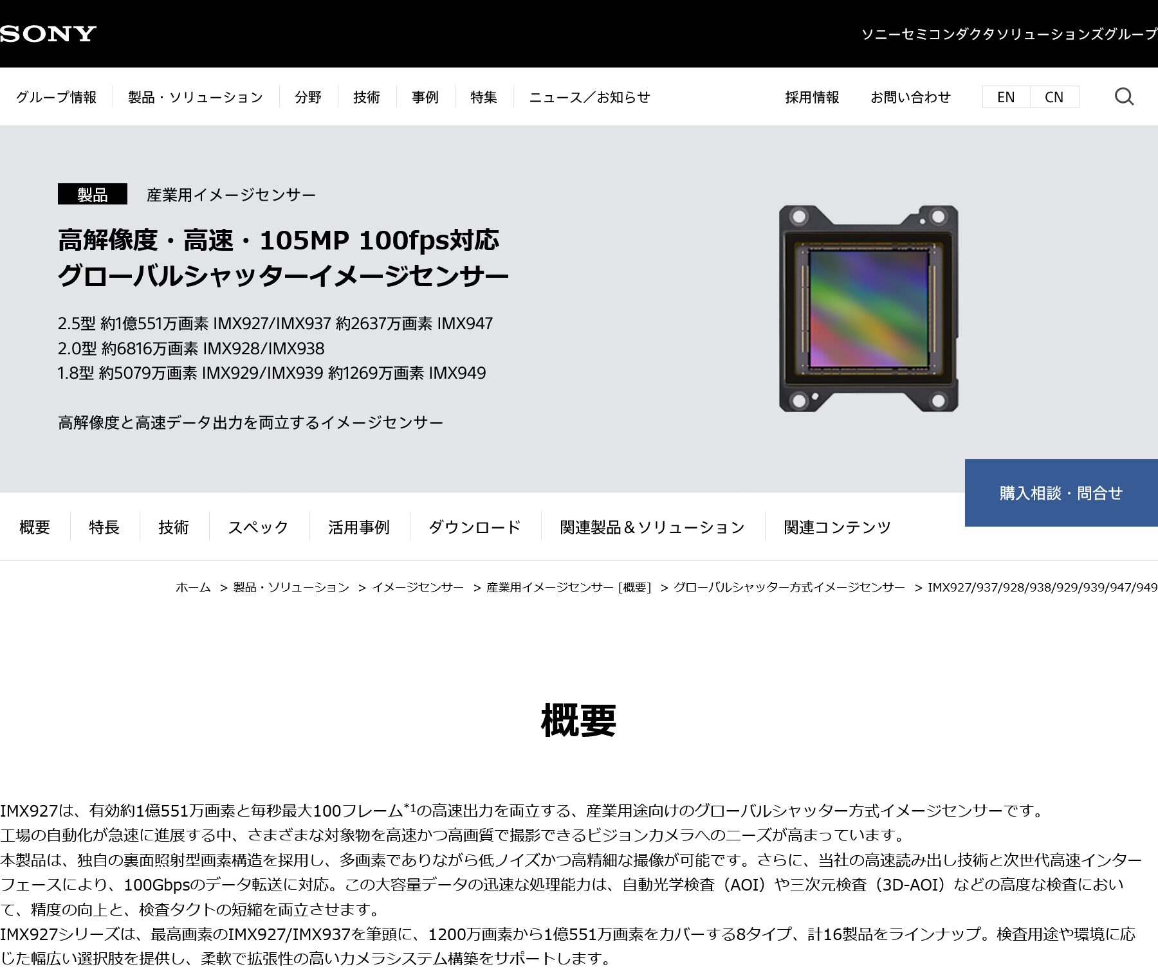Jump to the スペック section tab
Screen dimensions: 1158x978
[259, 527]
